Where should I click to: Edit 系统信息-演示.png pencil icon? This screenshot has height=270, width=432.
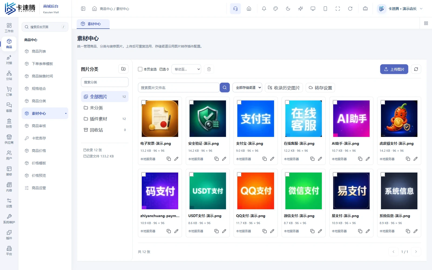416,231
